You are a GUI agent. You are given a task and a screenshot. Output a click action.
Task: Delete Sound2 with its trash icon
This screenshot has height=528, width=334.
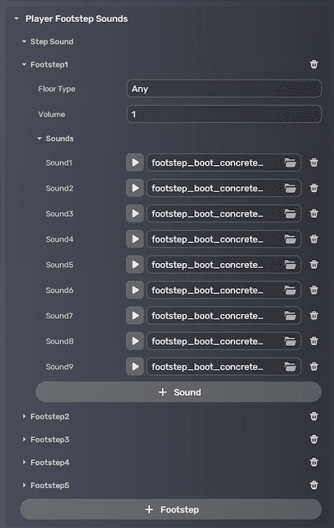click(314, 188)
